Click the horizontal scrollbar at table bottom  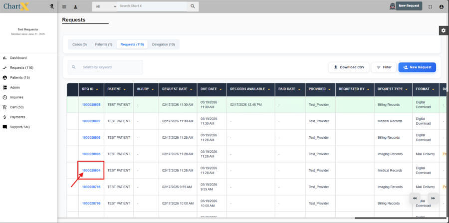[402, 218]
